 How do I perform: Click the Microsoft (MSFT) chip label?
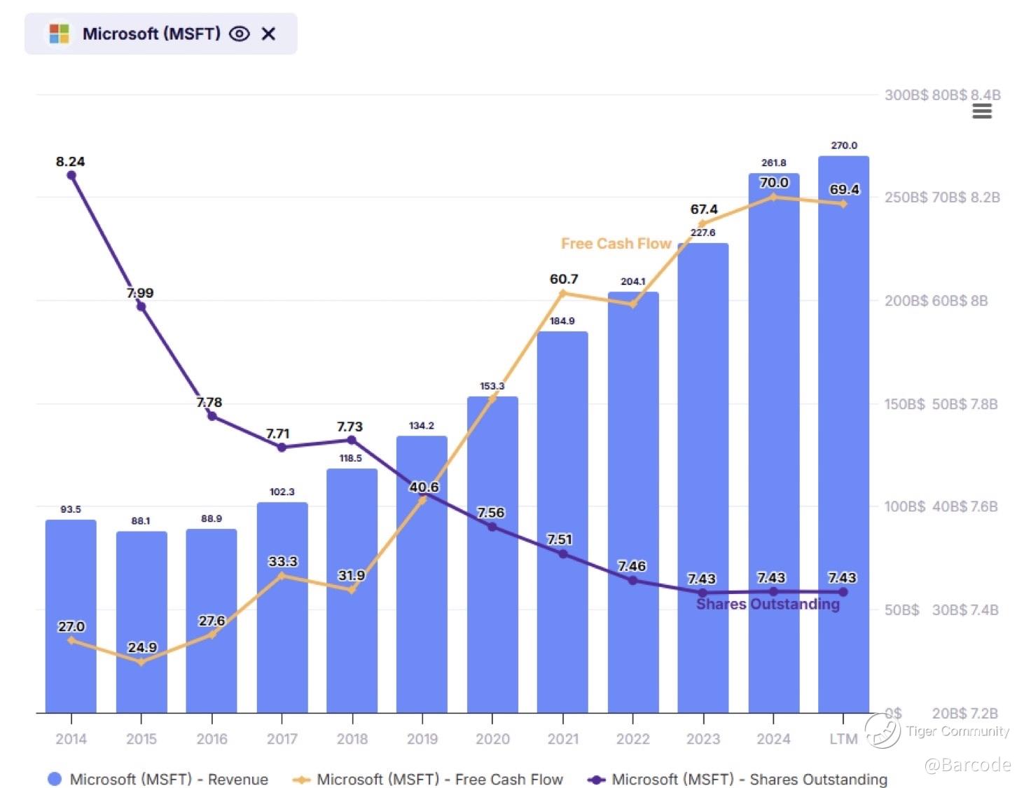click(x=151, y=34)
